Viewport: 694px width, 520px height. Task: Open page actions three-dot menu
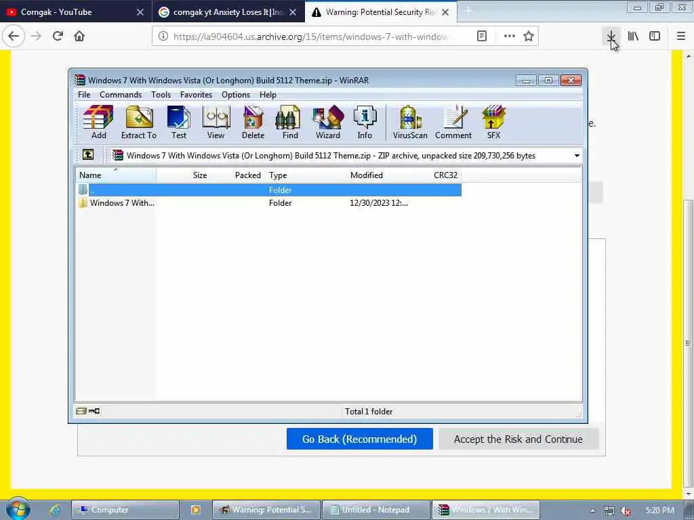click(510, 37)
